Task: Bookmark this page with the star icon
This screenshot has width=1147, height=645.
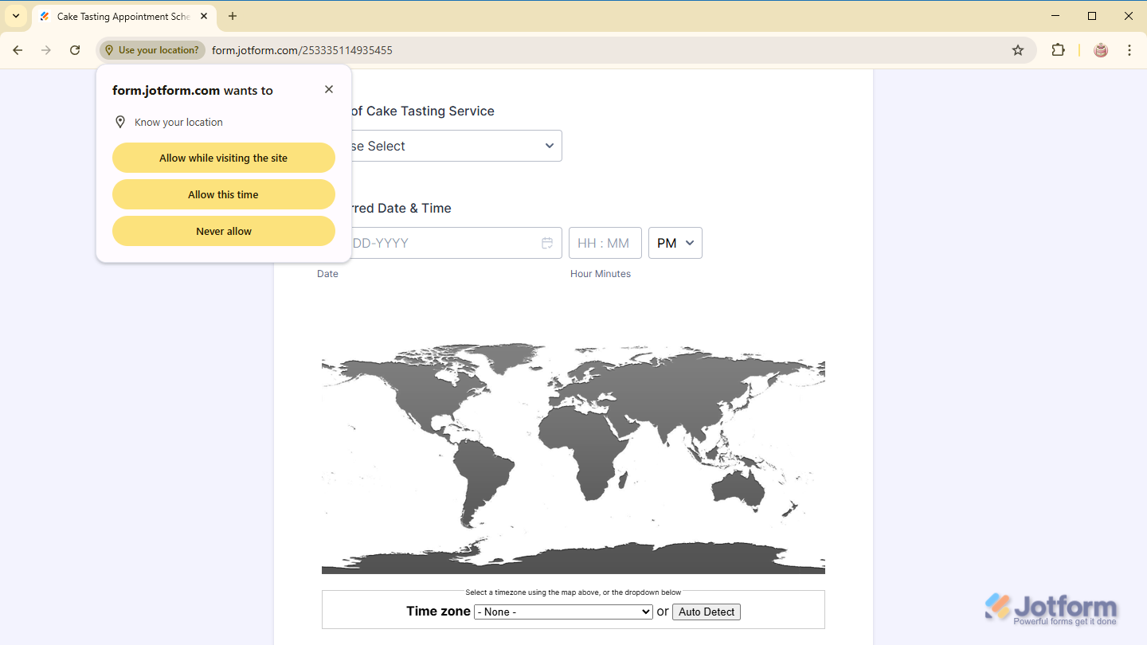Action: (1017, 49)
